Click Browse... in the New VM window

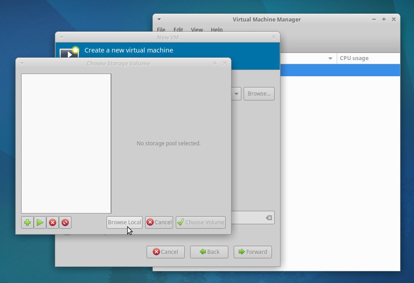coord(259,94)
